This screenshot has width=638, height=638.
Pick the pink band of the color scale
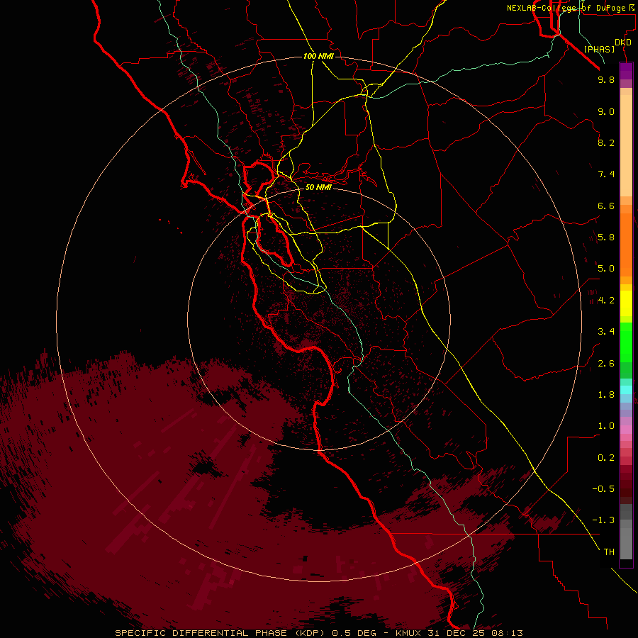(x=626, y=430)
